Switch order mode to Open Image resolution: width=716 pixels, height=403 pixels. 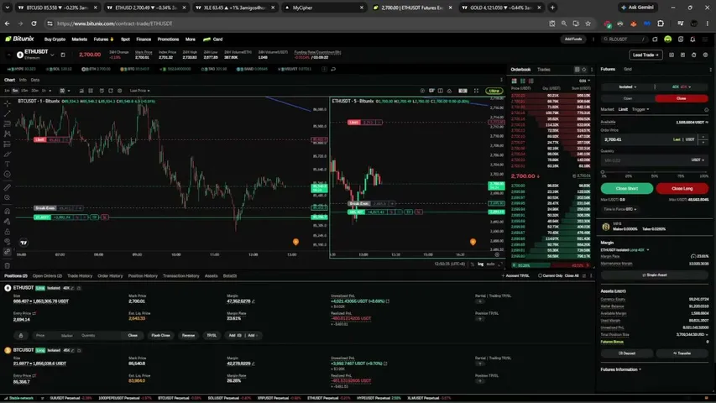(628, 98)
